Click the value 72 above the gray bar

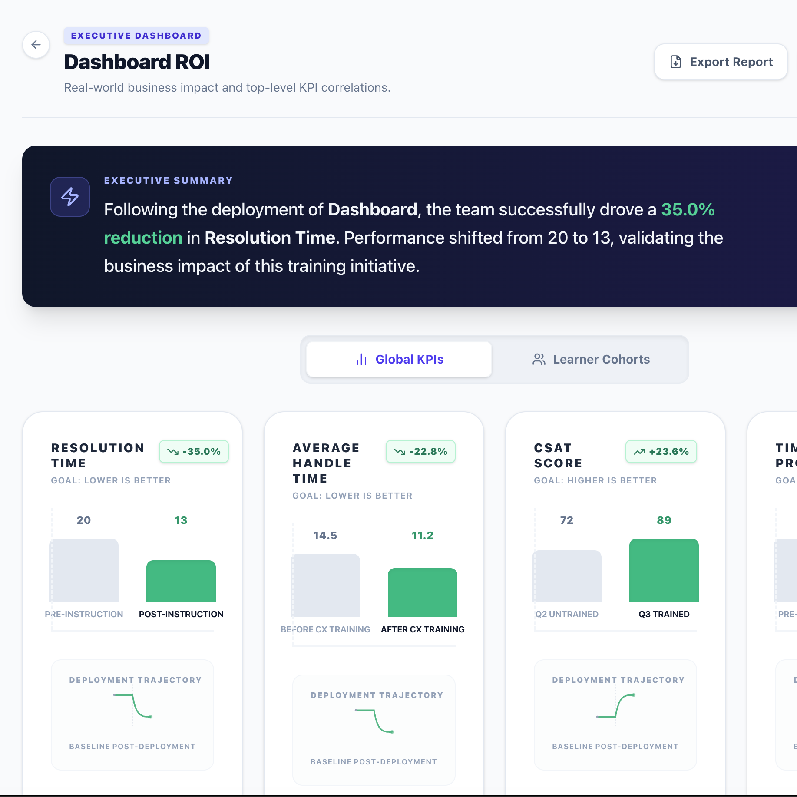(567, 520)
